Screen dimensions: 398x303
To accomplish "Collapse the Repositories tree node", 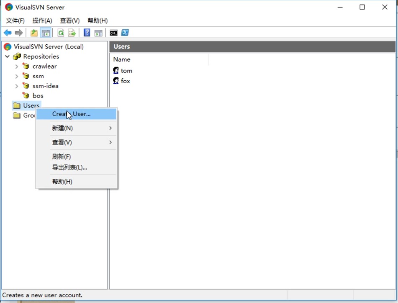I will pos(8,56).
